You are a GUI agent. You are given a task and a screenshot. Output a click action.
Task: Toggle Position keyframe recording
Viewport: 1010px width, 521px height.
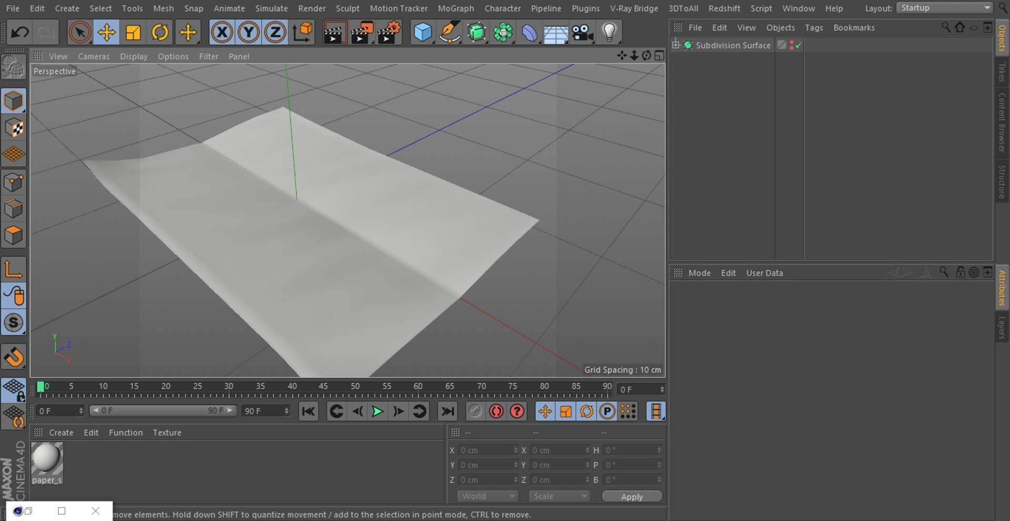(x=545, y=411)
